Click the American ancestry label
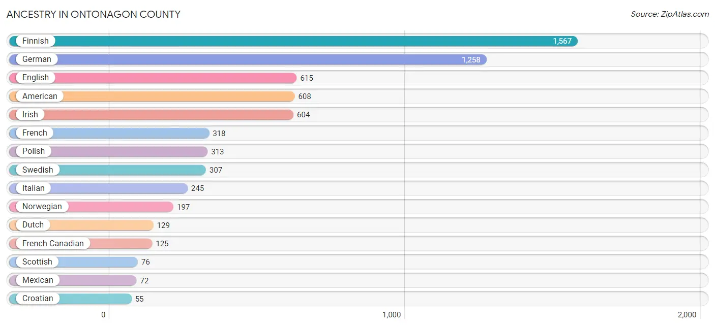This screenshot has height=327, width=715. [x=40, y=96]
